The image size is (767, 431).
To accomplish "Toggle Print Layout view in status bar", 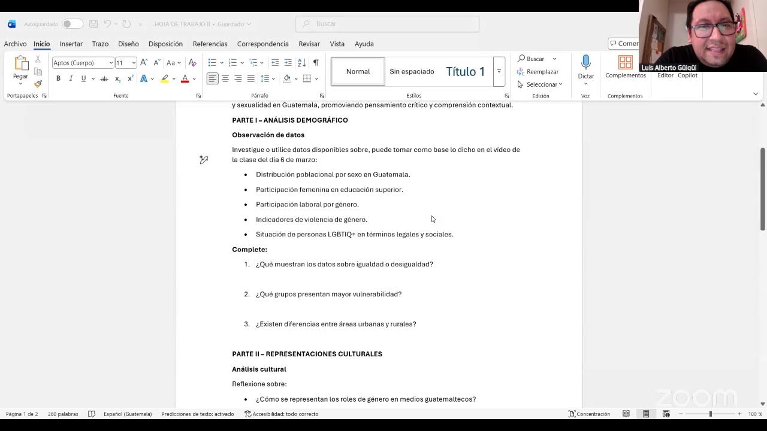I will [646, 414].
